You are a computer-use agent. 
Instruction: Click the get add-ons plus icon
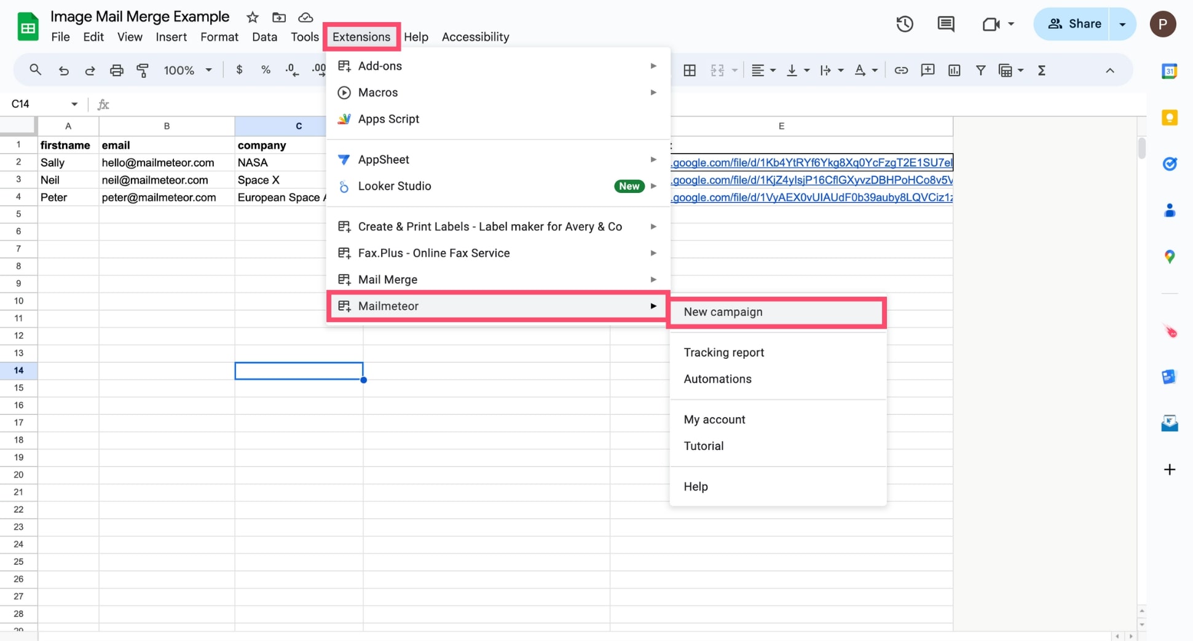1170,470
